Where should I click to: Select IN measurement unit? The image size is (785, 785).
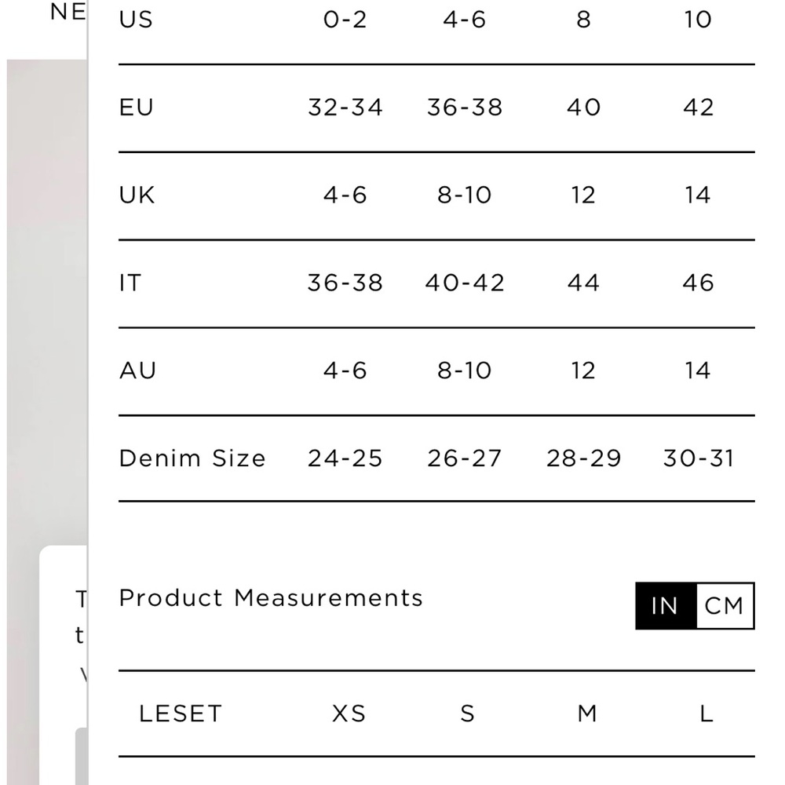tap(666, 606)
